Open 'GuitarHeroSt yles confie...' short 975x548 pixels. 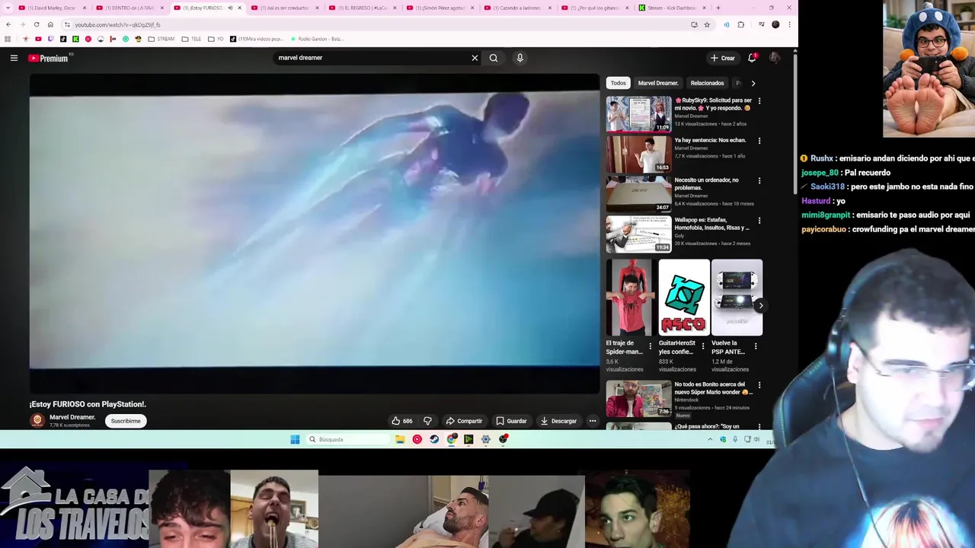683,298
